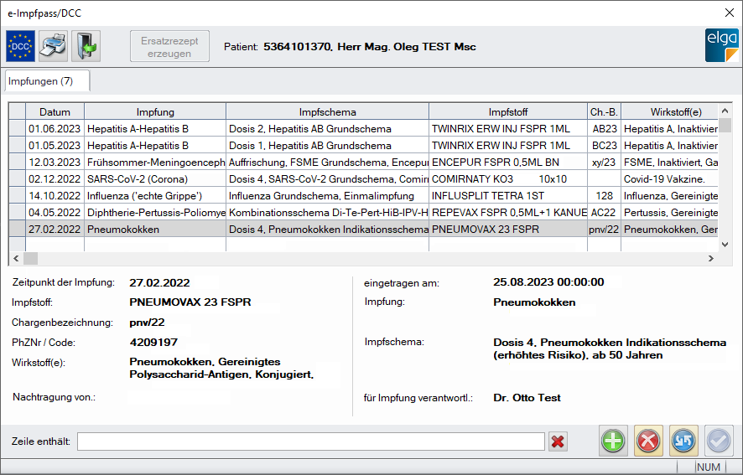
Task: Clear the filter with red X icon
Action: pos(558,441)
